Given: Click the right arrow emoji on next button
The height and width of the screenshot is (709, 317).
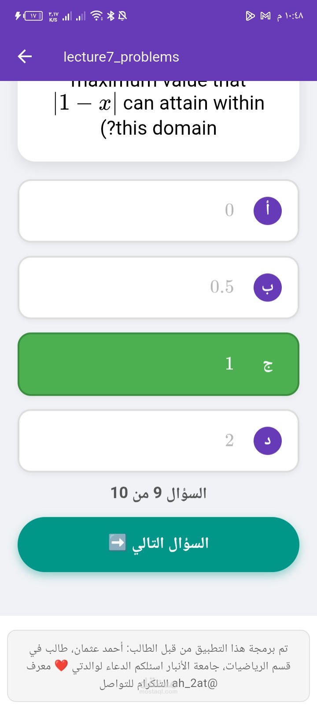Looking at the screenshot, I should [x=117, y=542].
